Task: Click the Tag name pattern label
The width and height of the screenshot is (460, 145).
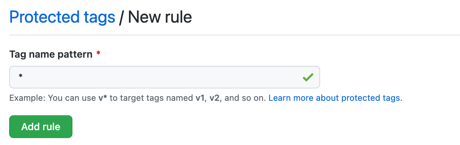Action: pyautogui.click(x=51, y=54)
